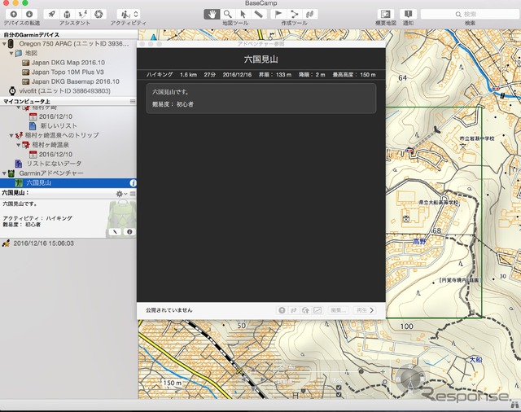This screenshot has width=521, height=412.
Task: Click the Oregon 750 APAC device icon
Action: [11, 43]
